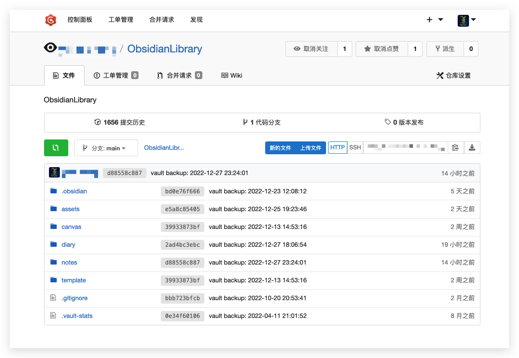Click the 上传文件 button

pos(311,148)
